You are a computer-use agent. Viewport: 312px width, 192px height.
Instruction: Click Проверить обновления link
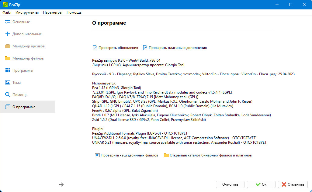click(x=116, y=48)
